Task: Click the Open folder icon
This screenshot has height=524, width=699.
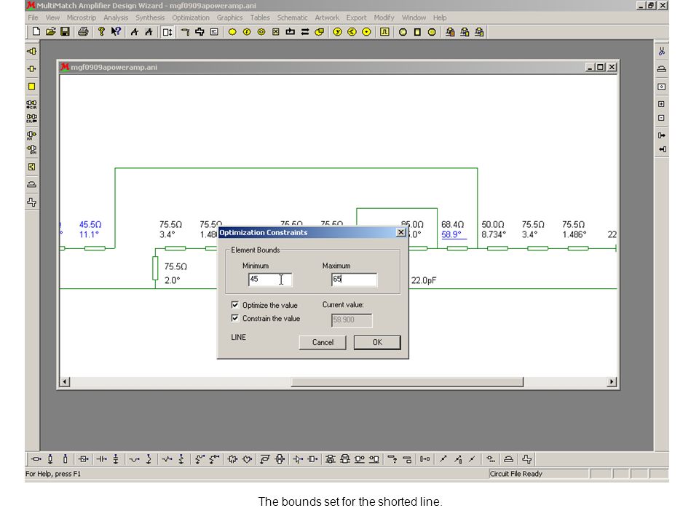Action: (x=51, y=31)
